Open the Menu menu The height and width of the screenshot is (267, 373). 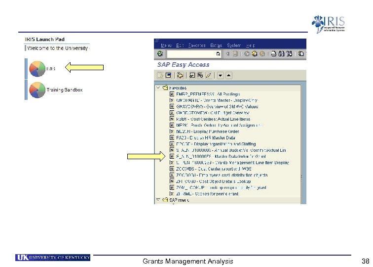(x=166, y=45)
